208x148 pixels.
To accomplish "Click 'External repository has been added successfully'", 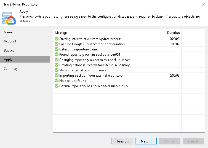I will [x=94, y=86].
